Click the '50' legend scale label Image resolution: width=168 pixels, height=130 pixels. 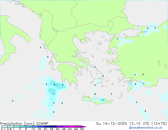point(82,129)
